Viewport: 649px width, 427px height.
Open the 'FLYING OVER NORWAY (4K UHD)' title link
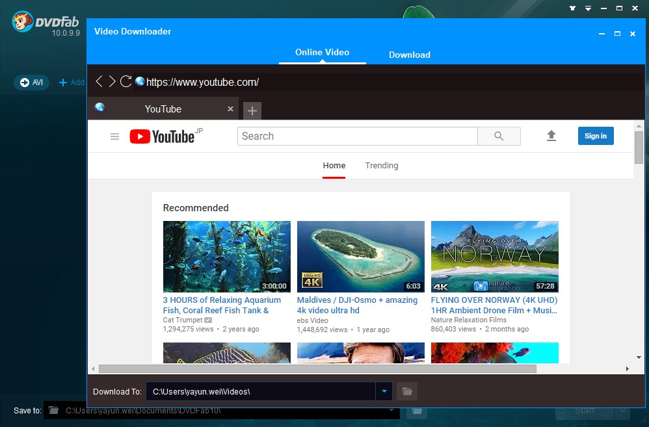tap(494, 305)
